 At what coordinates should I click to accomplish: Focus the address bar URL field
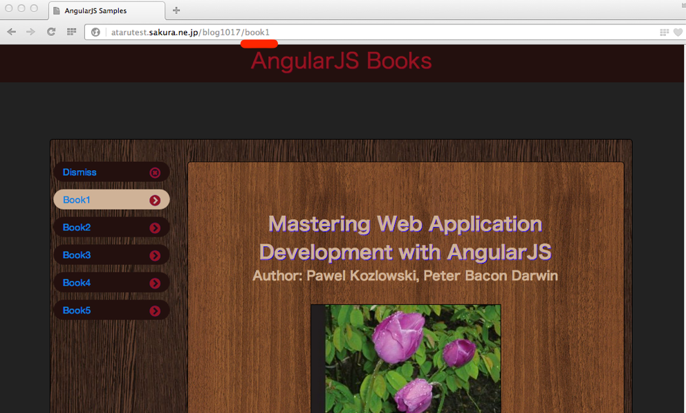pyautogui.click(x=380, y=33)
